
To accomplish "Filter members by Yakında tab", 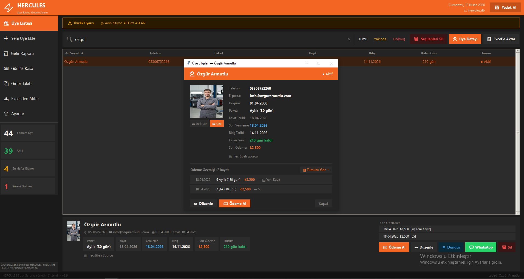I will pyautogui.click(x=380, y=39).
